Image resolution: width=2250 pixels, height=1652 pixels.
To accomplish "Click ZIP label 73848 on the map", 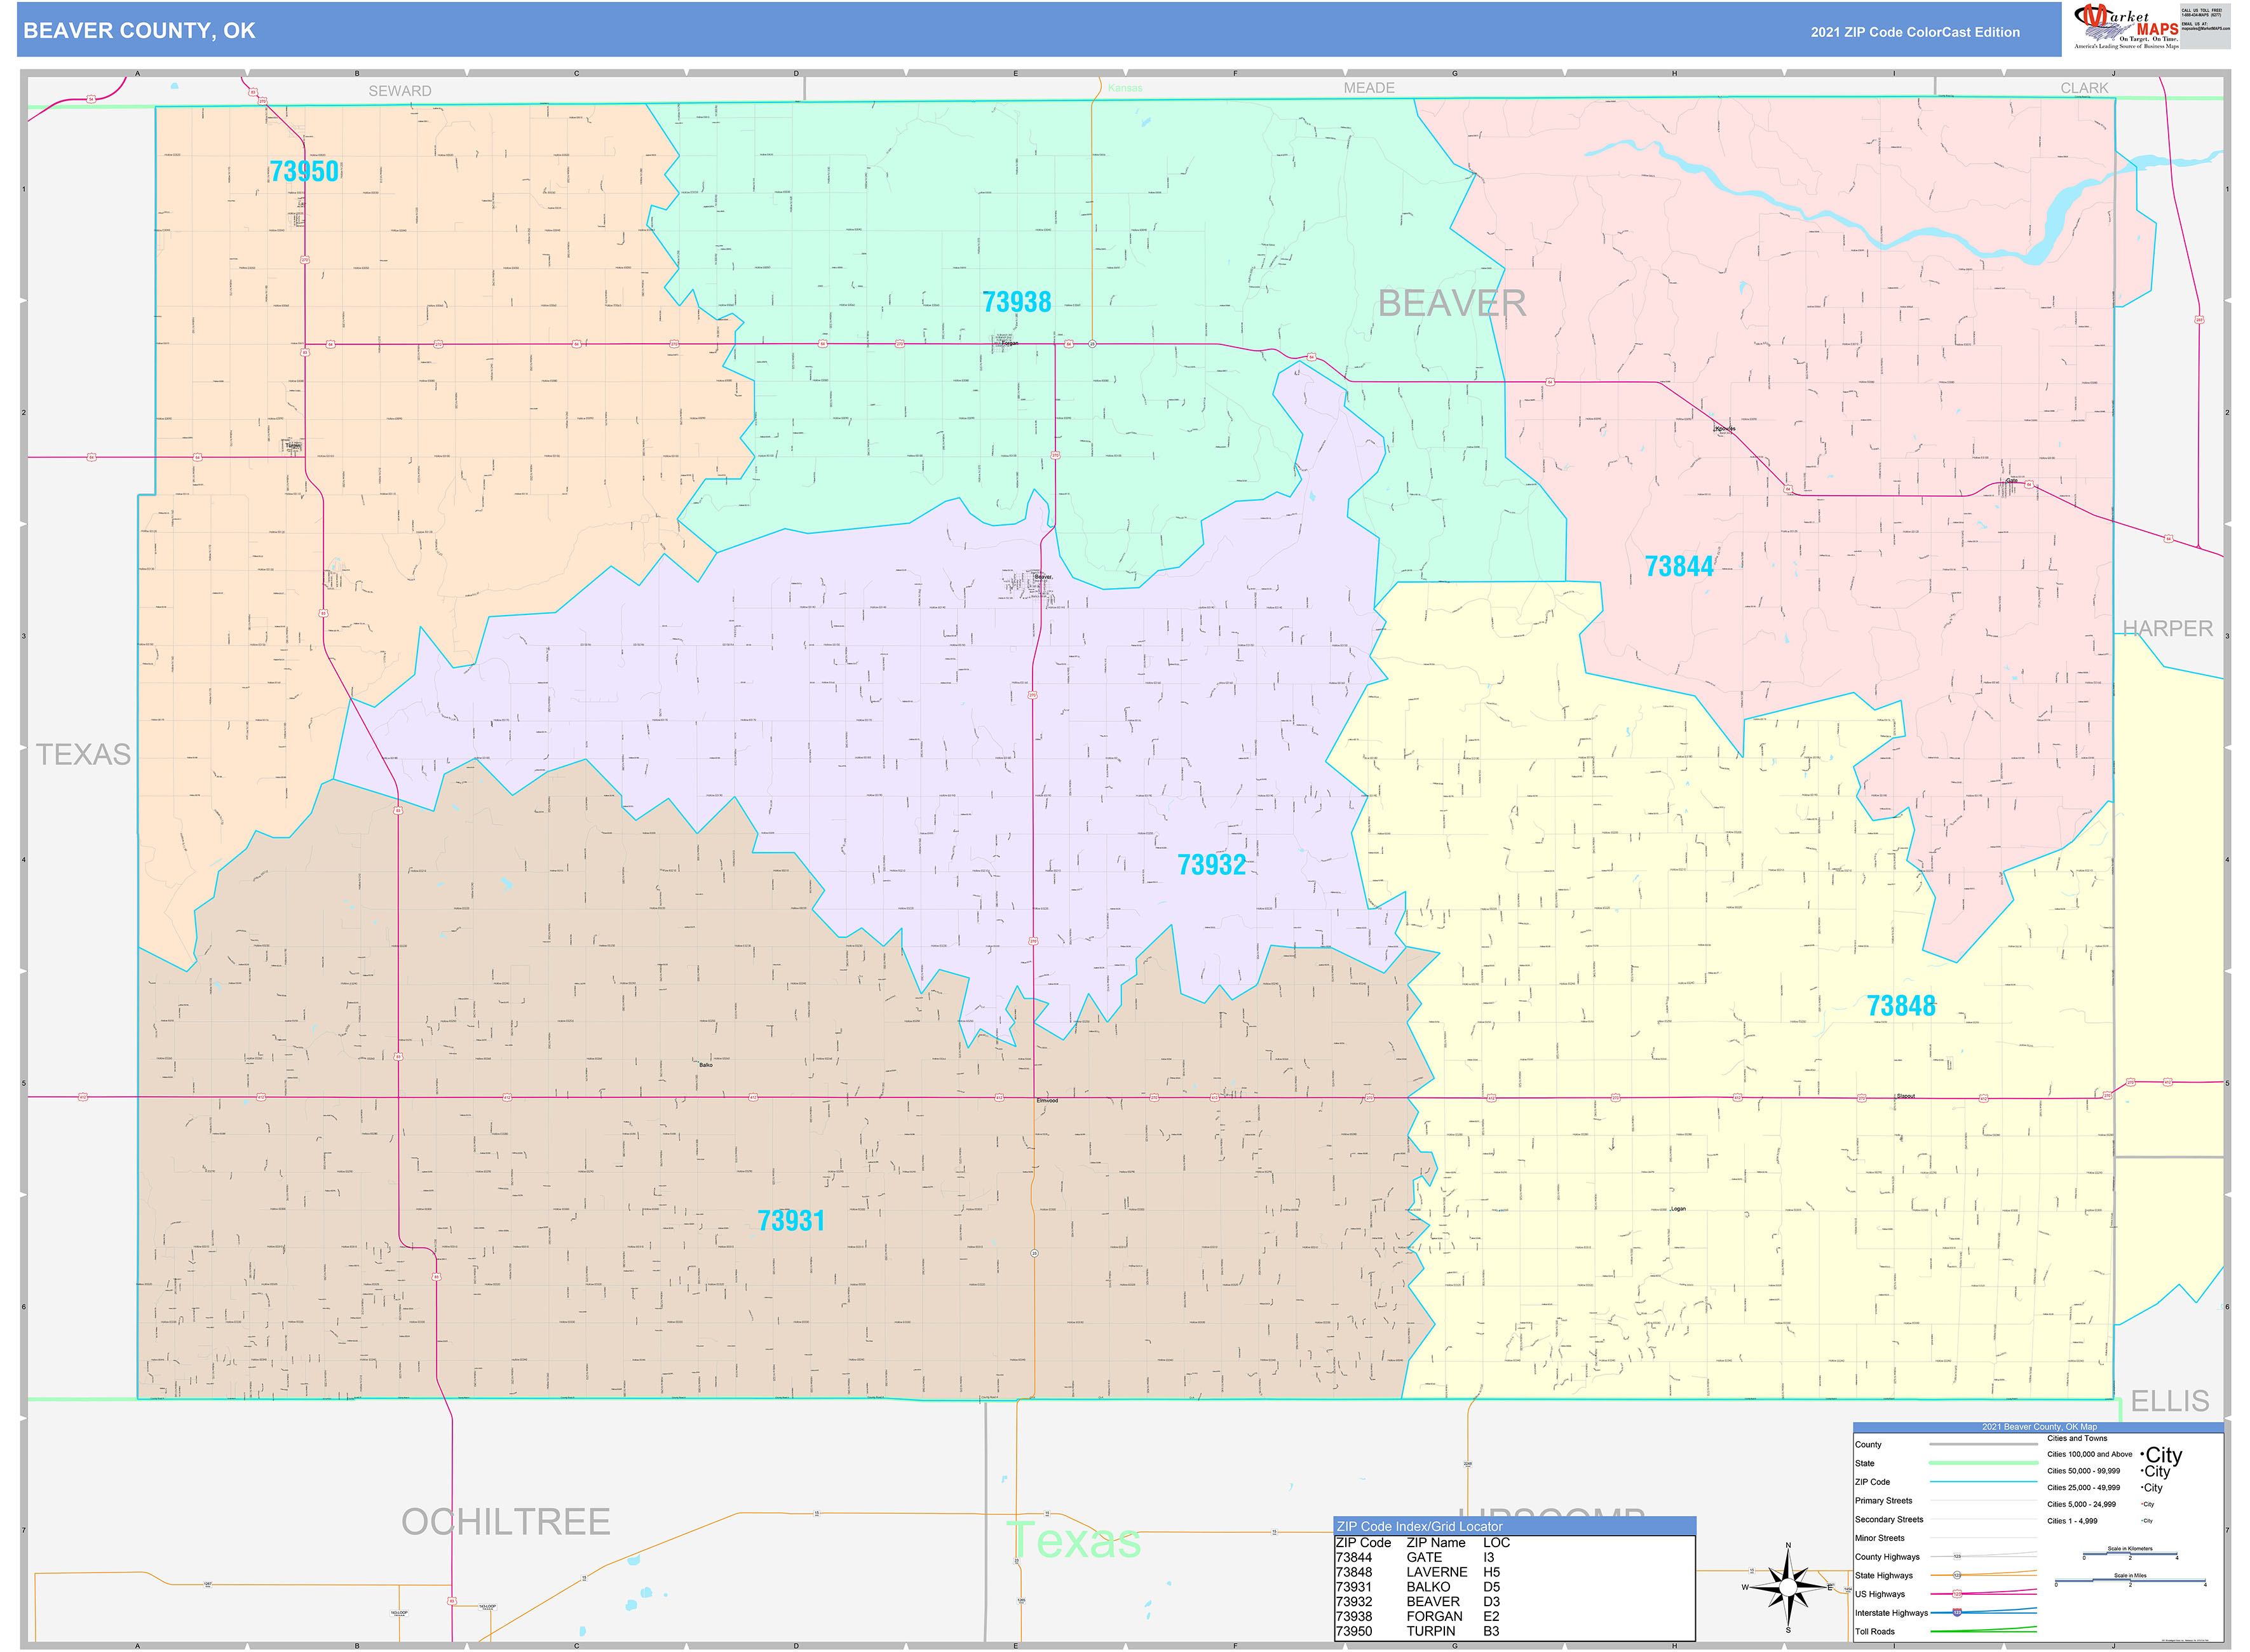I will click(1901, 1006).
